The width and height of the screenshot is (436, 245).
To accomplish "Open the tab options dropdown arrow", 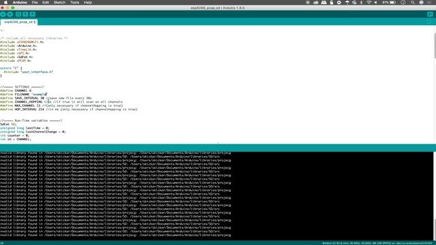I will coord(429,22).
